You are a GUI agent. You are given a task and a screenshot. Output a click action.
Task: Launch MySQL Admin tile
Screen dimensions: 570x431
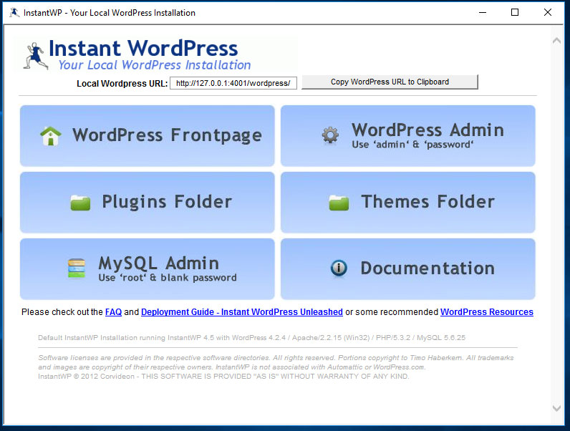148,269
